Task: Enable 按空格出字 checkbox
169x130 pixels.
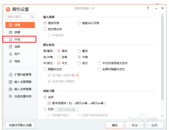Action: coord(45,29)
